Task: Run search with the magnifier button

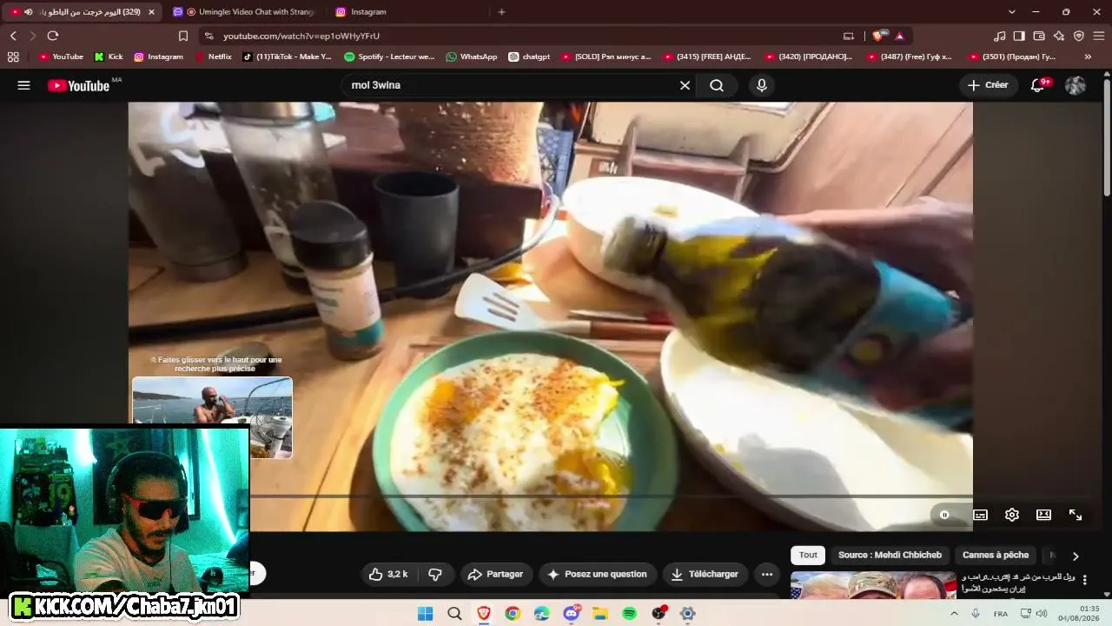Action: pos(717,85)
